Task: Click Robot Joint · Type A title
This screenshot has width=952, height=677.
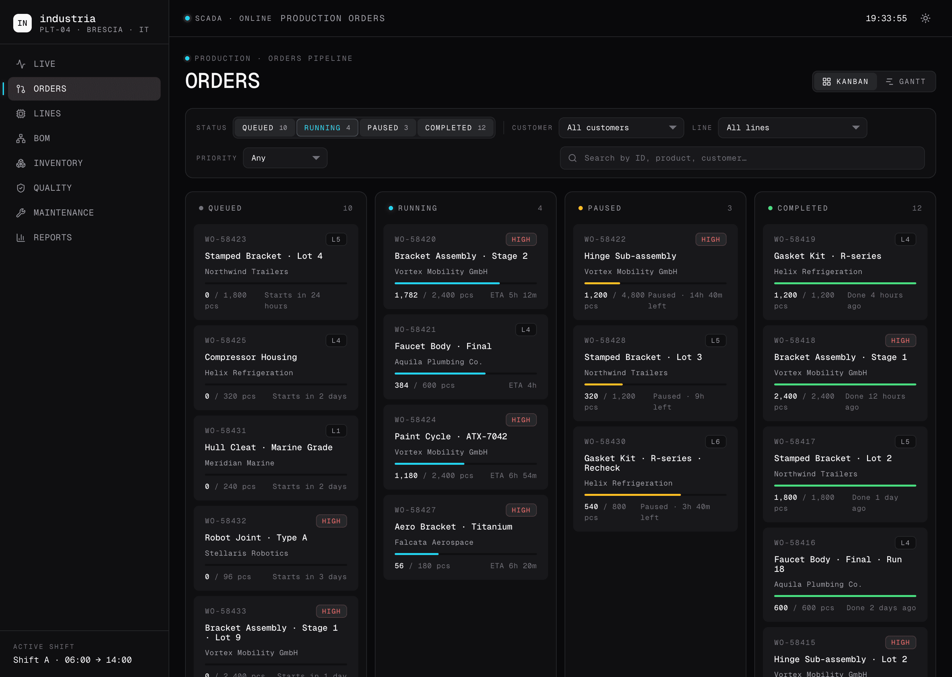Action: click(x=256, y=538)
